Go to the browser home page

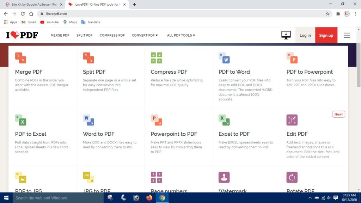[x=31, y=14]
